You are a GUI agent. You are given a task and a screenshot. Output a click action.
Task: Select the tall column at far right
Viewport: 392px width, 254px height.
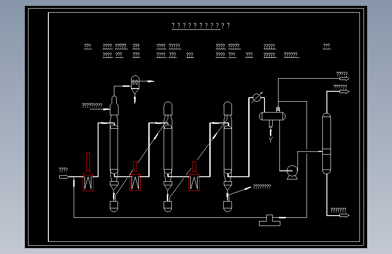point(326,144)
